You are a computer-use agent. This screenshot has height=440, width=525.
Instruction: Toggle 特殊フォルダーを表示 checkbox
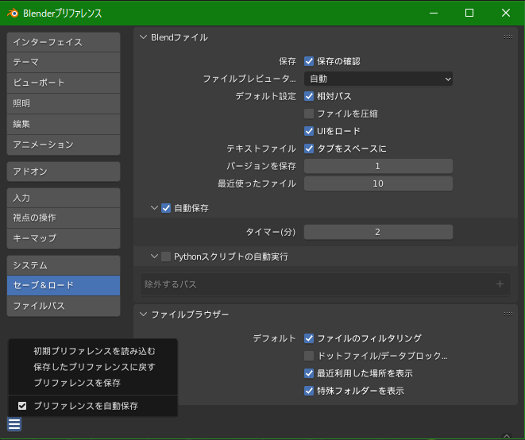pyautogui.click(x=309, y=391)
